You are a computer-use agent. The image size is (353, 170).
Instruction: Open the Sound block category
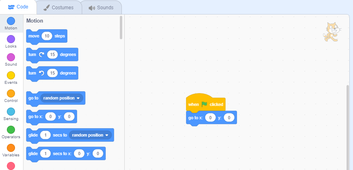11,57
